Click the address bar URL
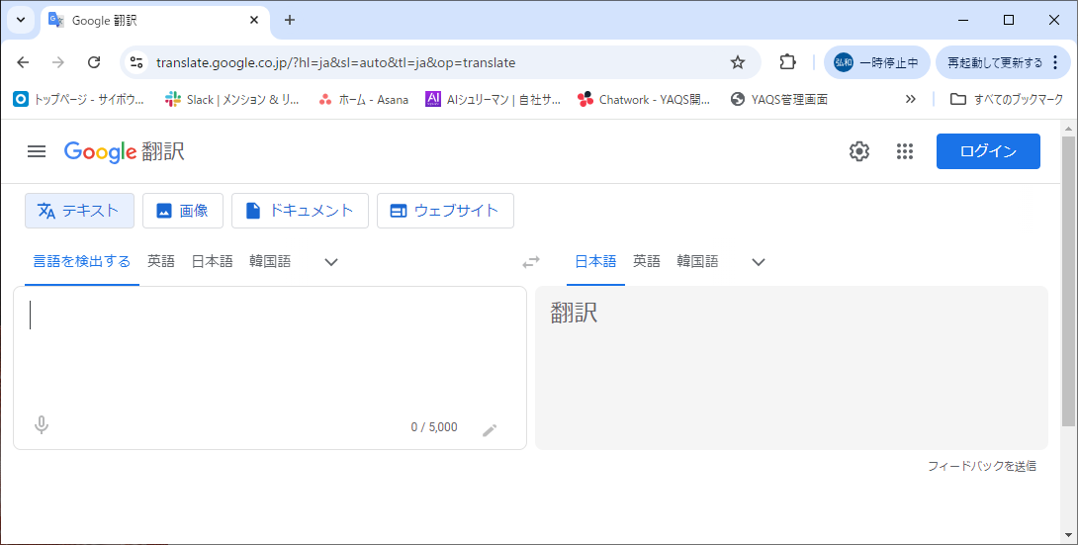1078x545 pixels. pyautogui.click(x=335, y=62)
